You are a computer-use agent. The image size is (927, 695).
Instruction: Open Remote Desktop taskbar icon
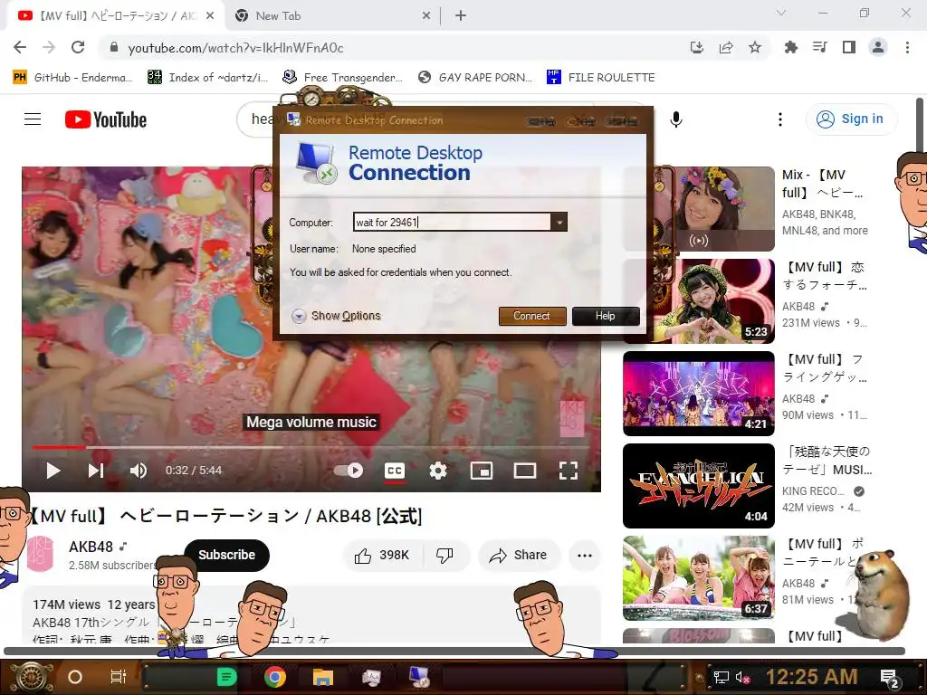420,677
